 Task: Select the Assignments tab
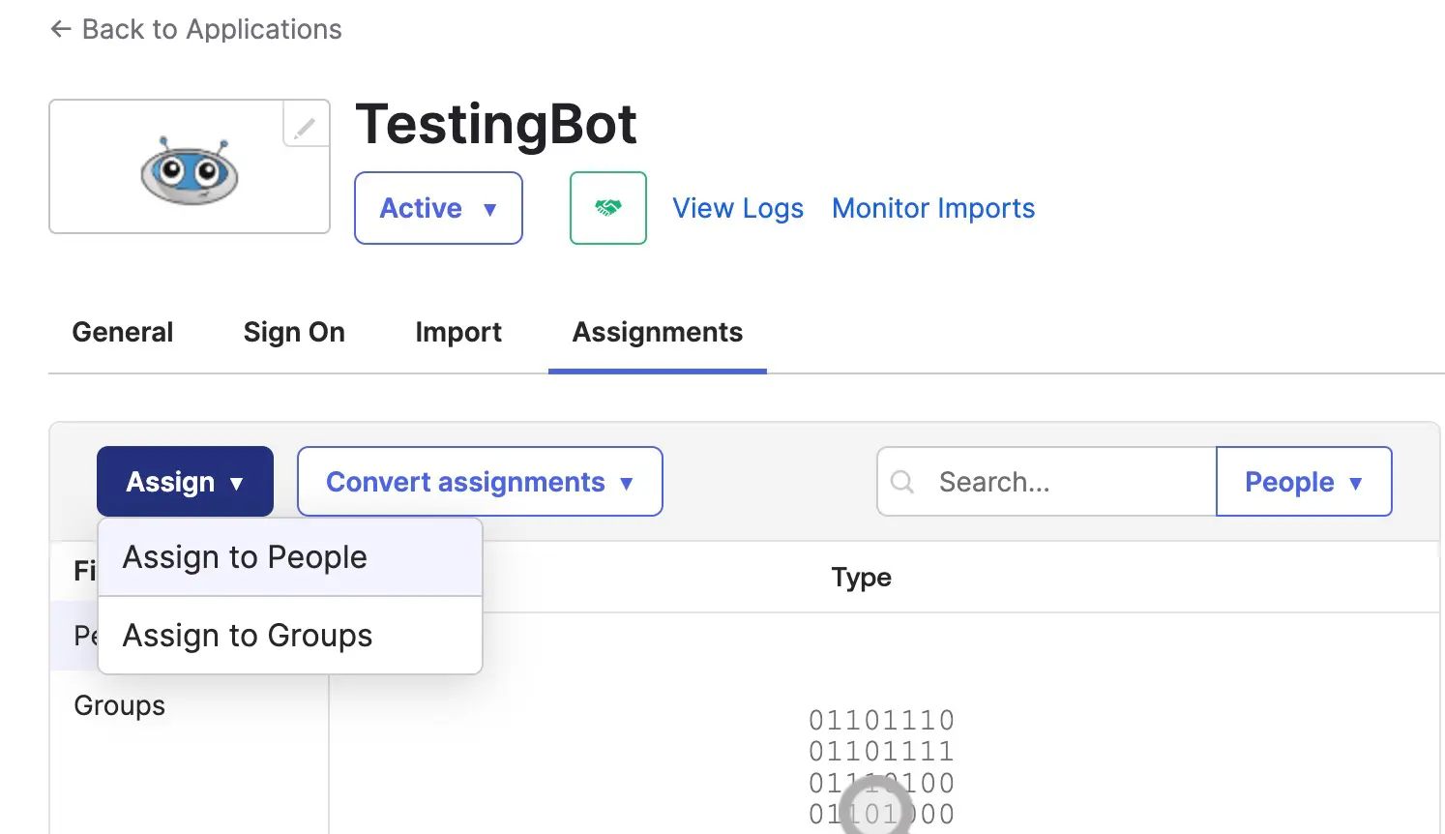coord(658,332)
